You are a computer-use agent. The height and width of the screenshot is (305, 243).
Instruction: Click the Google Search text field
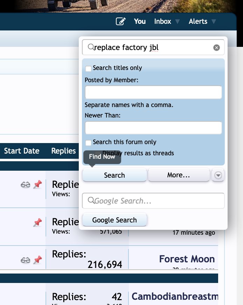pyautogui.click(x=153, y=200)
